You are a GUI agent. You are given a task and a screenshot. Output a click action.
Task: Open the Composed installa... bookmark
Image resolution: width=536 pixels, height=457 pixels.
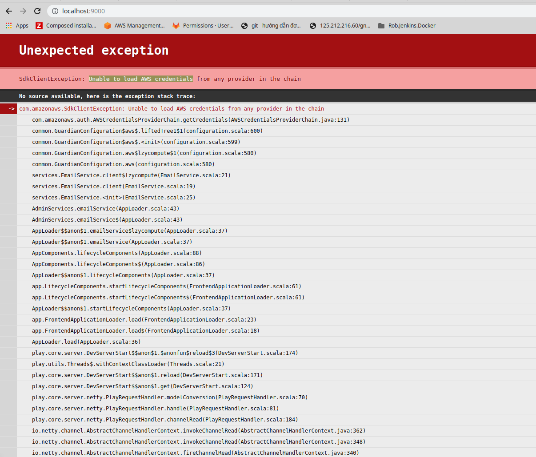(66, 26)
